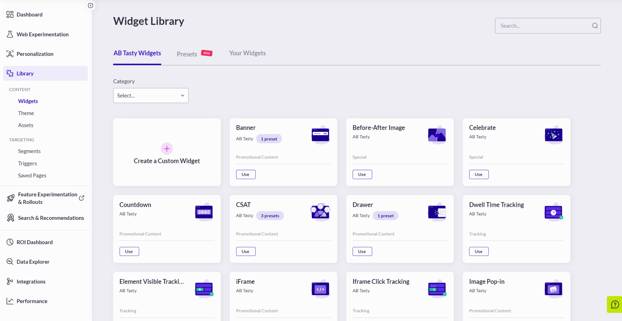Switch to the AB Tasty Widgets tab
The height and width of the screenshot is (321, 622).
point(137,53)
